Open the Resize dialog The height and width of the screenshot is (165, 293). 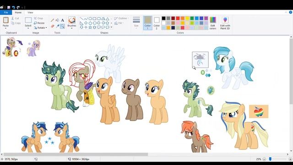pyautogui.click(x=39, y=23)
